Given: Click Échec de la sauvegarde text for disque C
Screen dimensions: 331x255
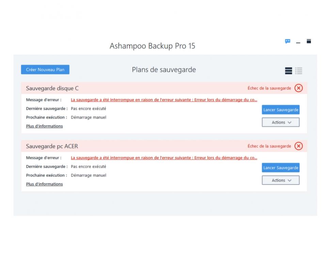Looking at the screenshot, I should point(269,88).
